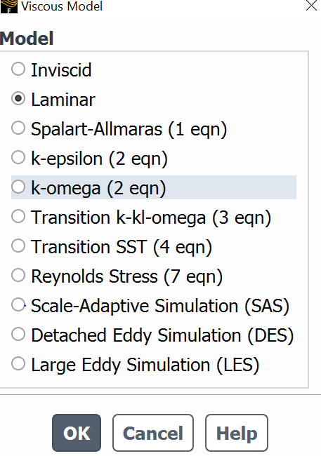Click the separator line above the OK button

tap(160, 395)
